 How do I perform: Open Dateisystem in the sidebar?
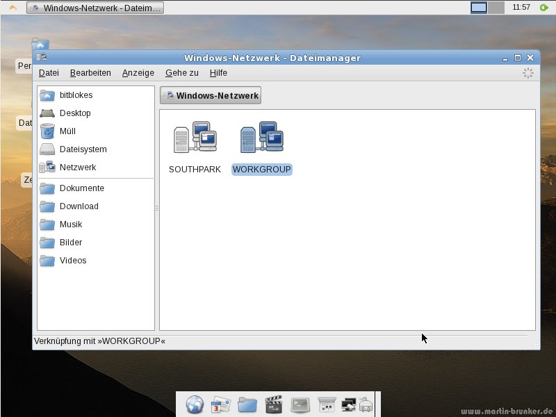point(96,149)
